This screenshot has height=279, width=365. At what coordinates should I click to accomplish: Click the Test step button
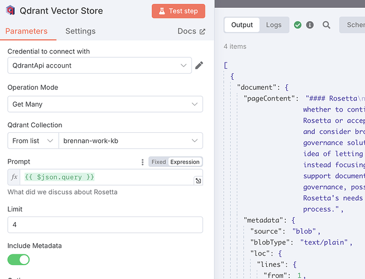coord(178,11)
